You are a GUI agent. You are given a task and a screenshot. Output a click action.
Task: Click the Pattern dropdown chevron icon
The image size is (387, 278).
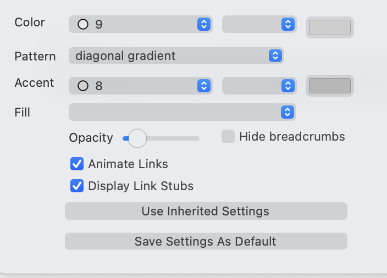tap(275, 55)
